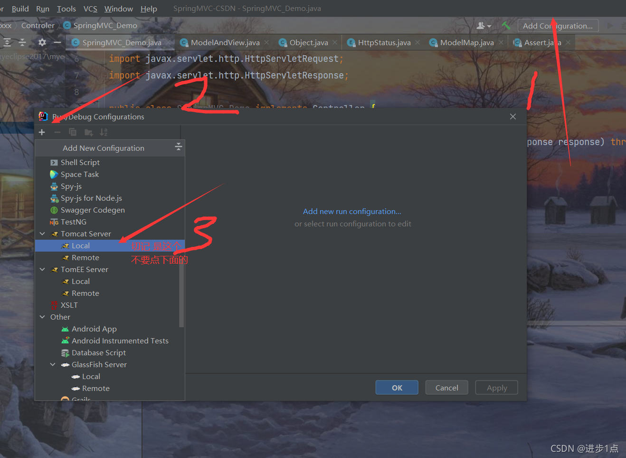Viewport: 626px width, 458px height.
Task: Click the Add Configuration button in toolbar
Action: point(558,26)
